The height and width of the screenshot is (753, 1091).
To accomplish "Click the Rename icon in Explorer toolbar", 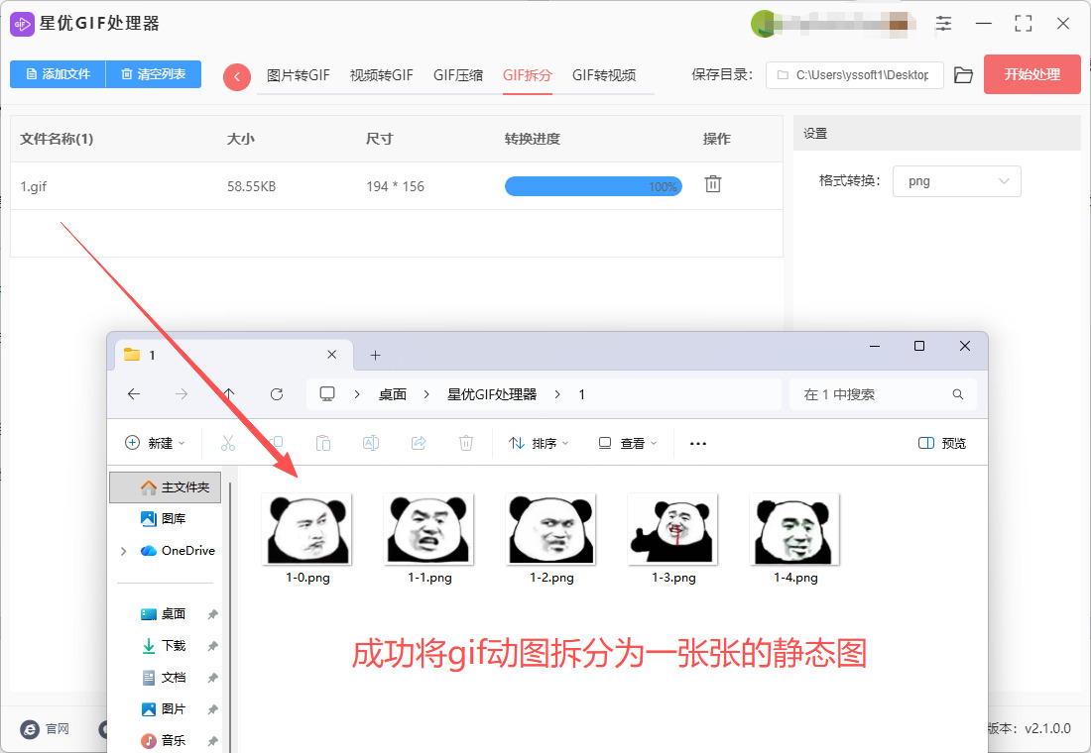I will 371,443.
